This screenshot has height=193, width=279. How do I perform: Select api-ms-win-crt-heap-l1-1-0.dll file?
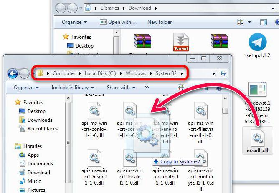94,168
